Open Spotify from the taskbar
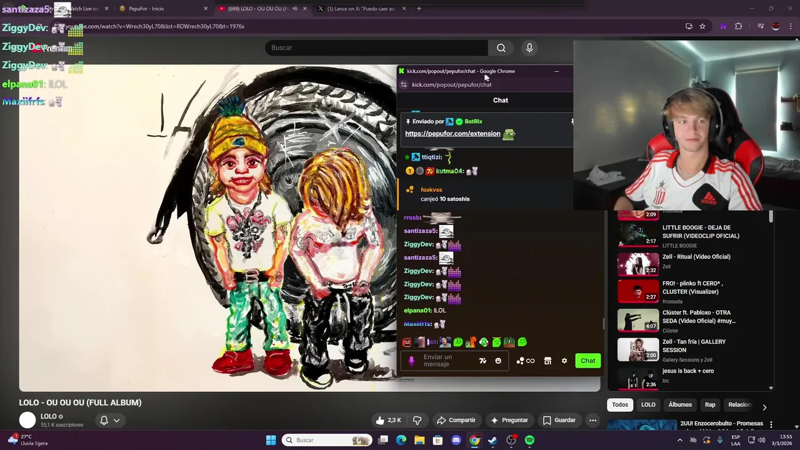This screenshot has height=450, width=800. click(x=529, y=441)
